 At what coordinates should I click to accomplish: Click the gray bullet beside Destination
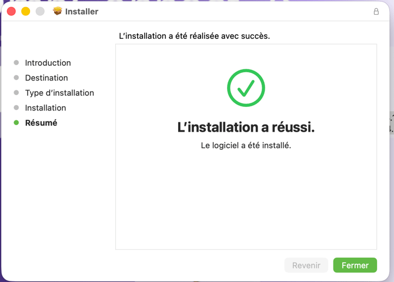click(16, 78)
